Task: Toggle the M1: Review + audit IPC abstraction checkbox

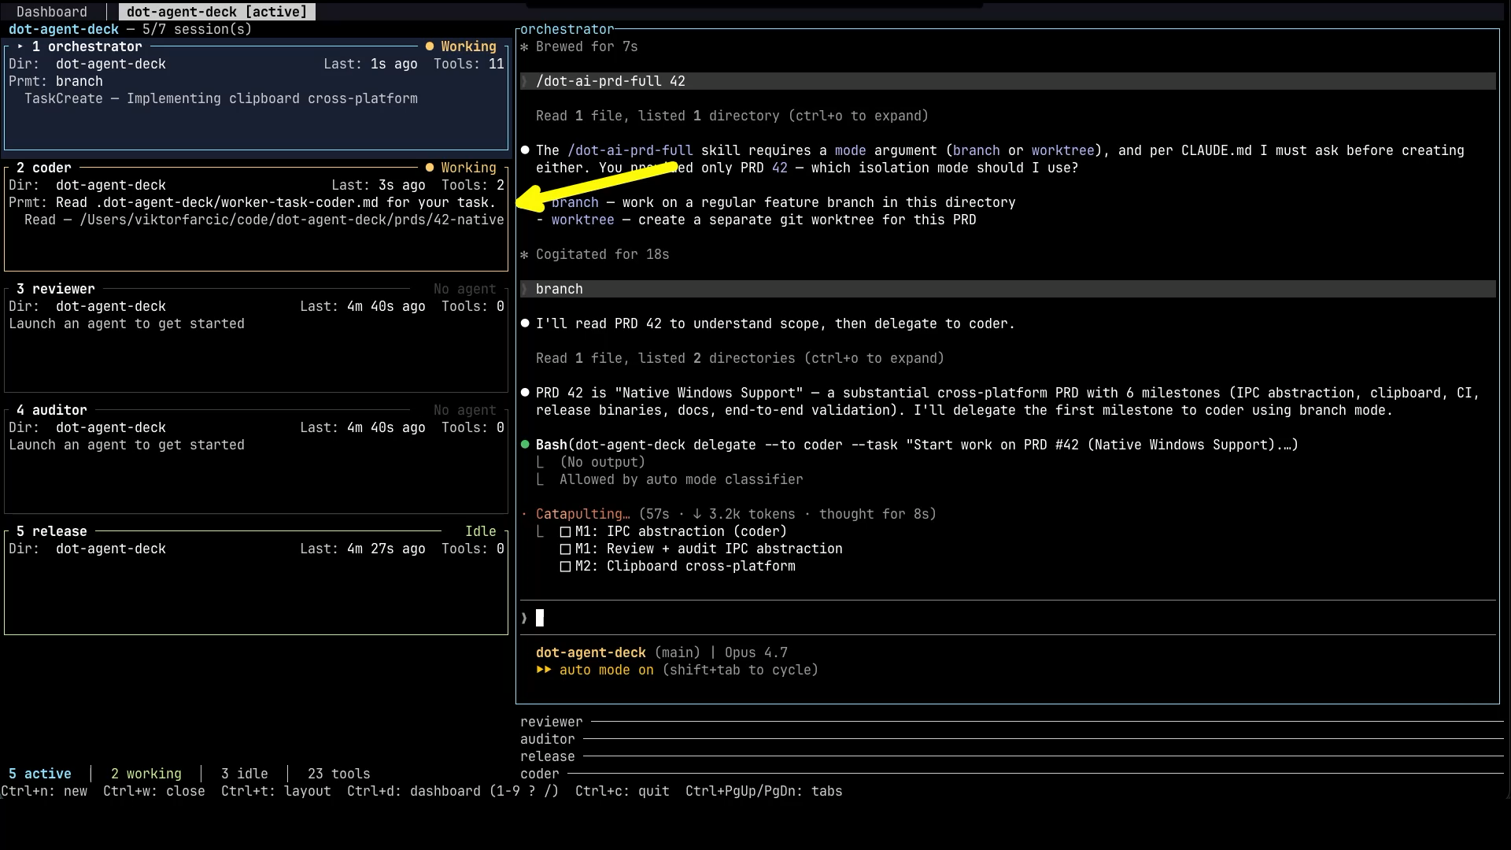Action: (565, 549)
